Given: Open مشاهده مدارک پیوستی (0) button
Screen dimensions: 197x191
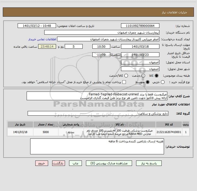Looking at the screenshot, I should (109, 163).
